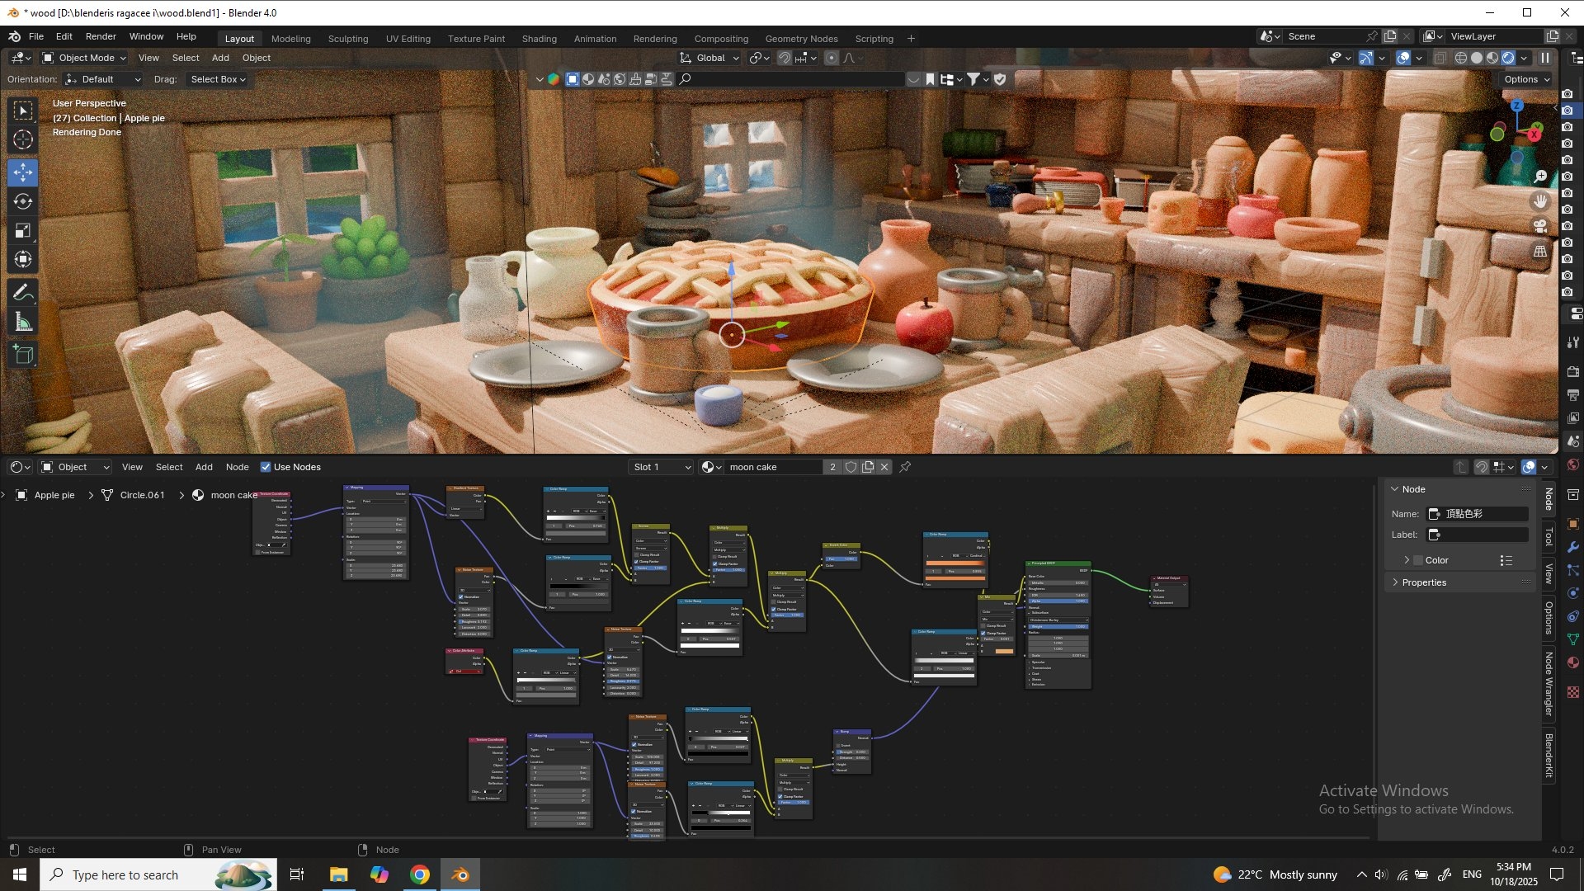Activate the Add Cube tool
The width and height of the screenshot is (1584, 891).
(23, 355)
